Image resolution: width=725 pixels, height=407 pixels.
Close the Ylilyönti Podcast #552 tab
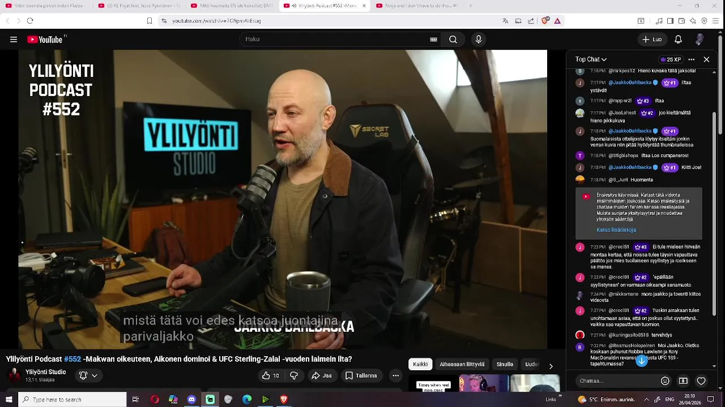tap(364, 6)
